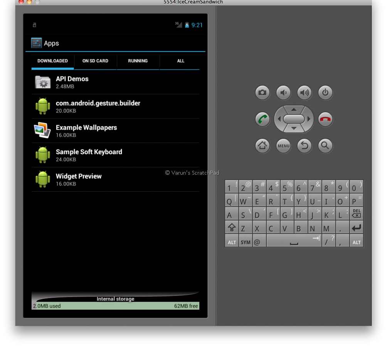
Task: Switch to the Running tab
Action: pyautogui.click(x=138, y=61)
